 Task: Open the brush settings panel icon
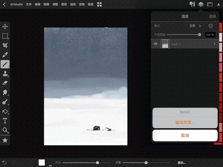[192, 4]
